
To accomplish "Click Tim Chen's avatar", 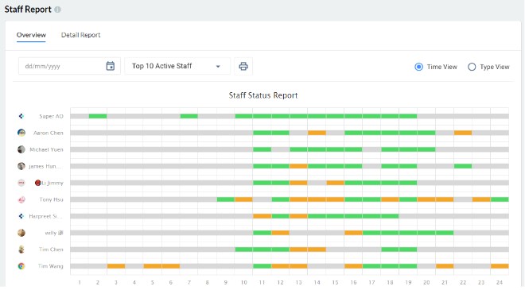I will tap(21, 249).
